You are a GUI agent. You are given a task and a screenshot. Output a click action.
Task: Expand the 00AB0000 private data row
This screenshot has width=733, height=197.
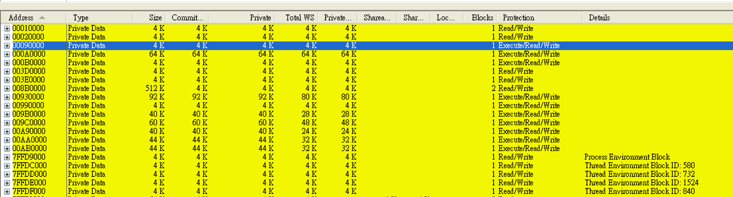[x=7, y=148]
